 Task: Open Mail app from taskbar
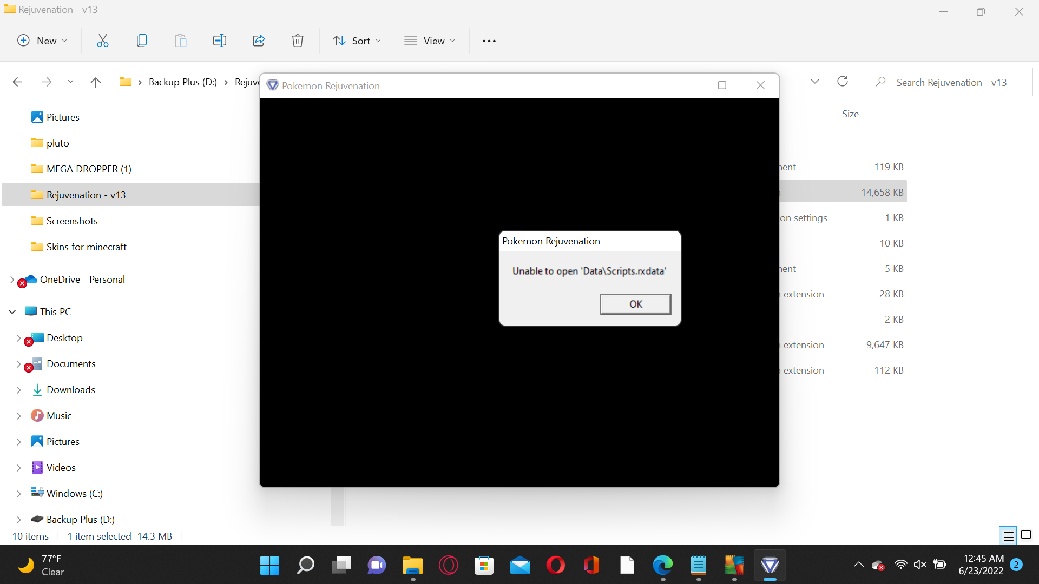[519, 566]
